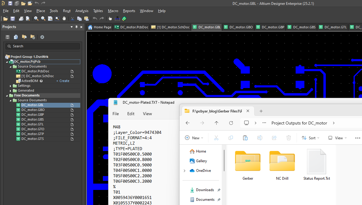The width and height of the screenshot is (362, 205).
Task: Open Downloads in File Explorer sidebar
Action: (202, 190)
